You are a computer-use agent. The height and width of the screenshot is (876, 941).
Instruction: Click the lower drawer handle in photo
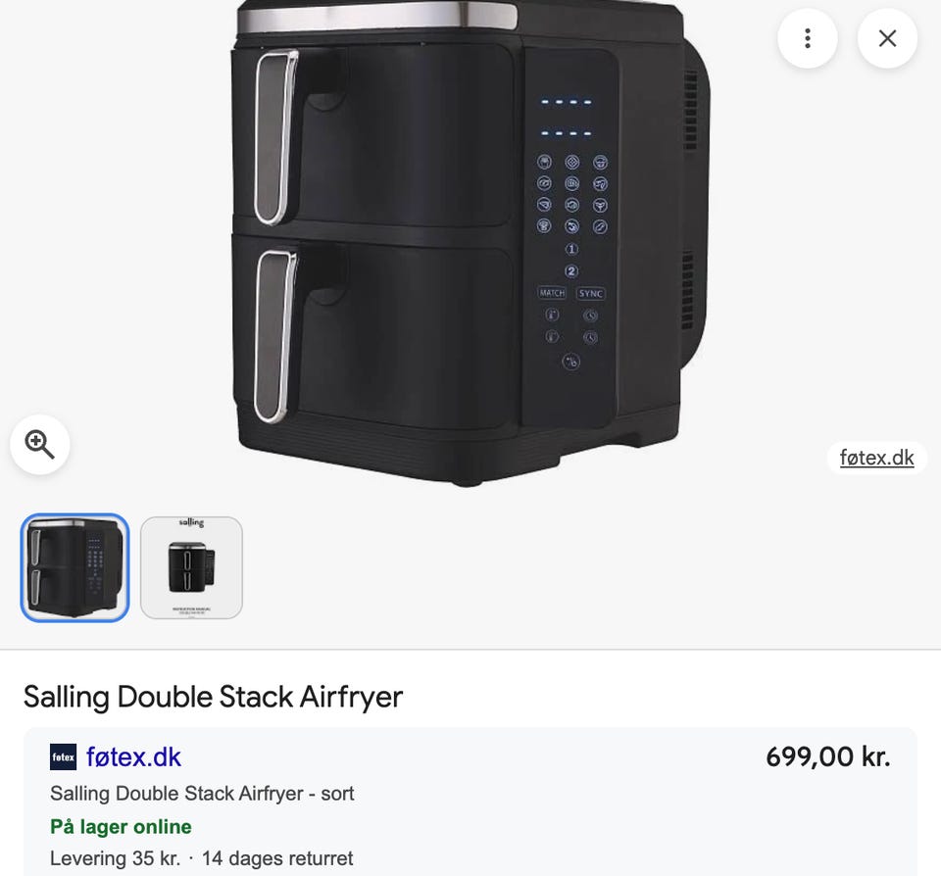[274, 335]
